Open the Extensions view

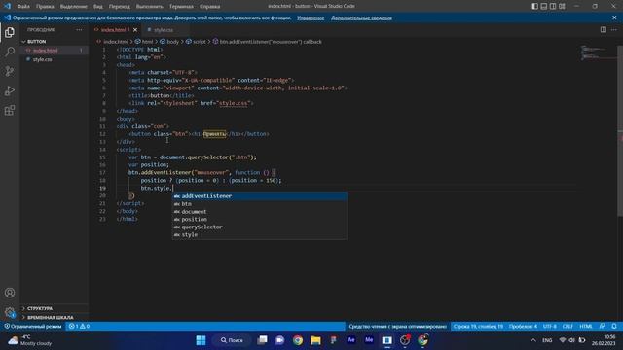[10, 110]
